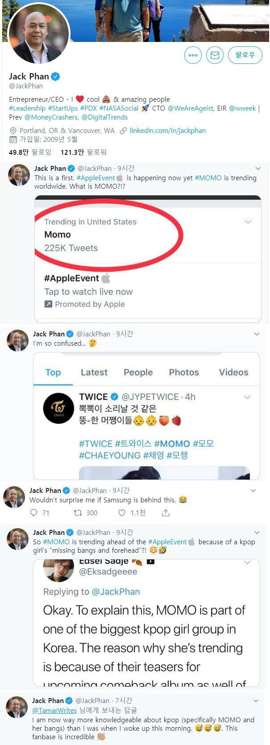This screenshot has height=745, width=270.
Task: Expand chevron on Trending in United States card
Action: tap(248, 222)
